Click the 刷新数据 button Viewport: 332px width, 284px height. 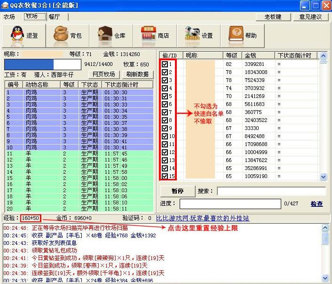(137, 74)
